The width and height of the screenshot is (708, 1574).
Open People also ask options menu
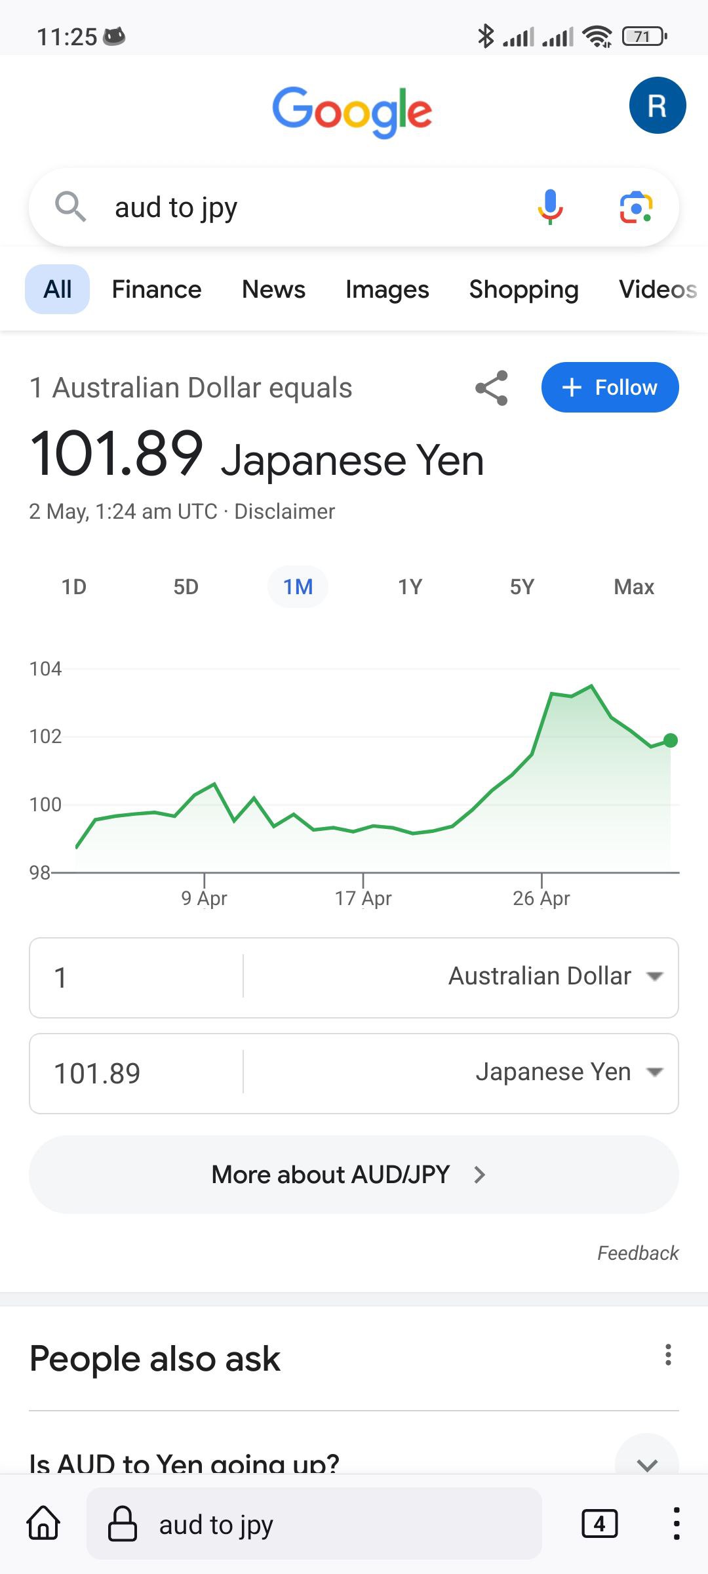(668, 1355)
